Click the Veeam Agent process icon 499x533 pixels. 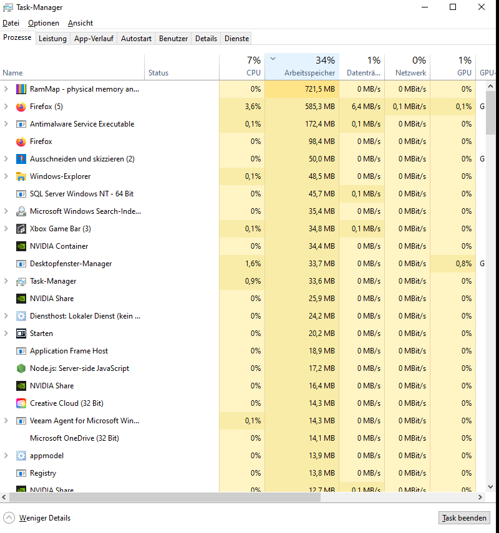coord(21,421)
